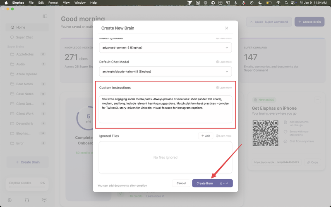
Task: Click the play circle menu bar icon
Action: (252, 3)
